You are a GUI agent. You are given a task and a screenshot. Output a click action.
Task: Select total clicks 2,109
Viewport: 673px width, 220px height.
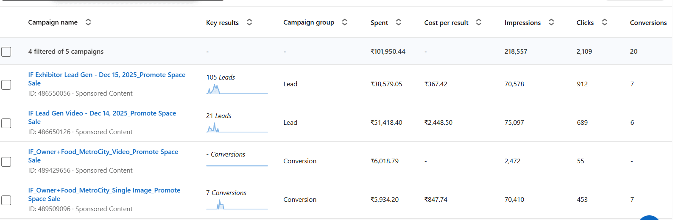tap(584, 52)
